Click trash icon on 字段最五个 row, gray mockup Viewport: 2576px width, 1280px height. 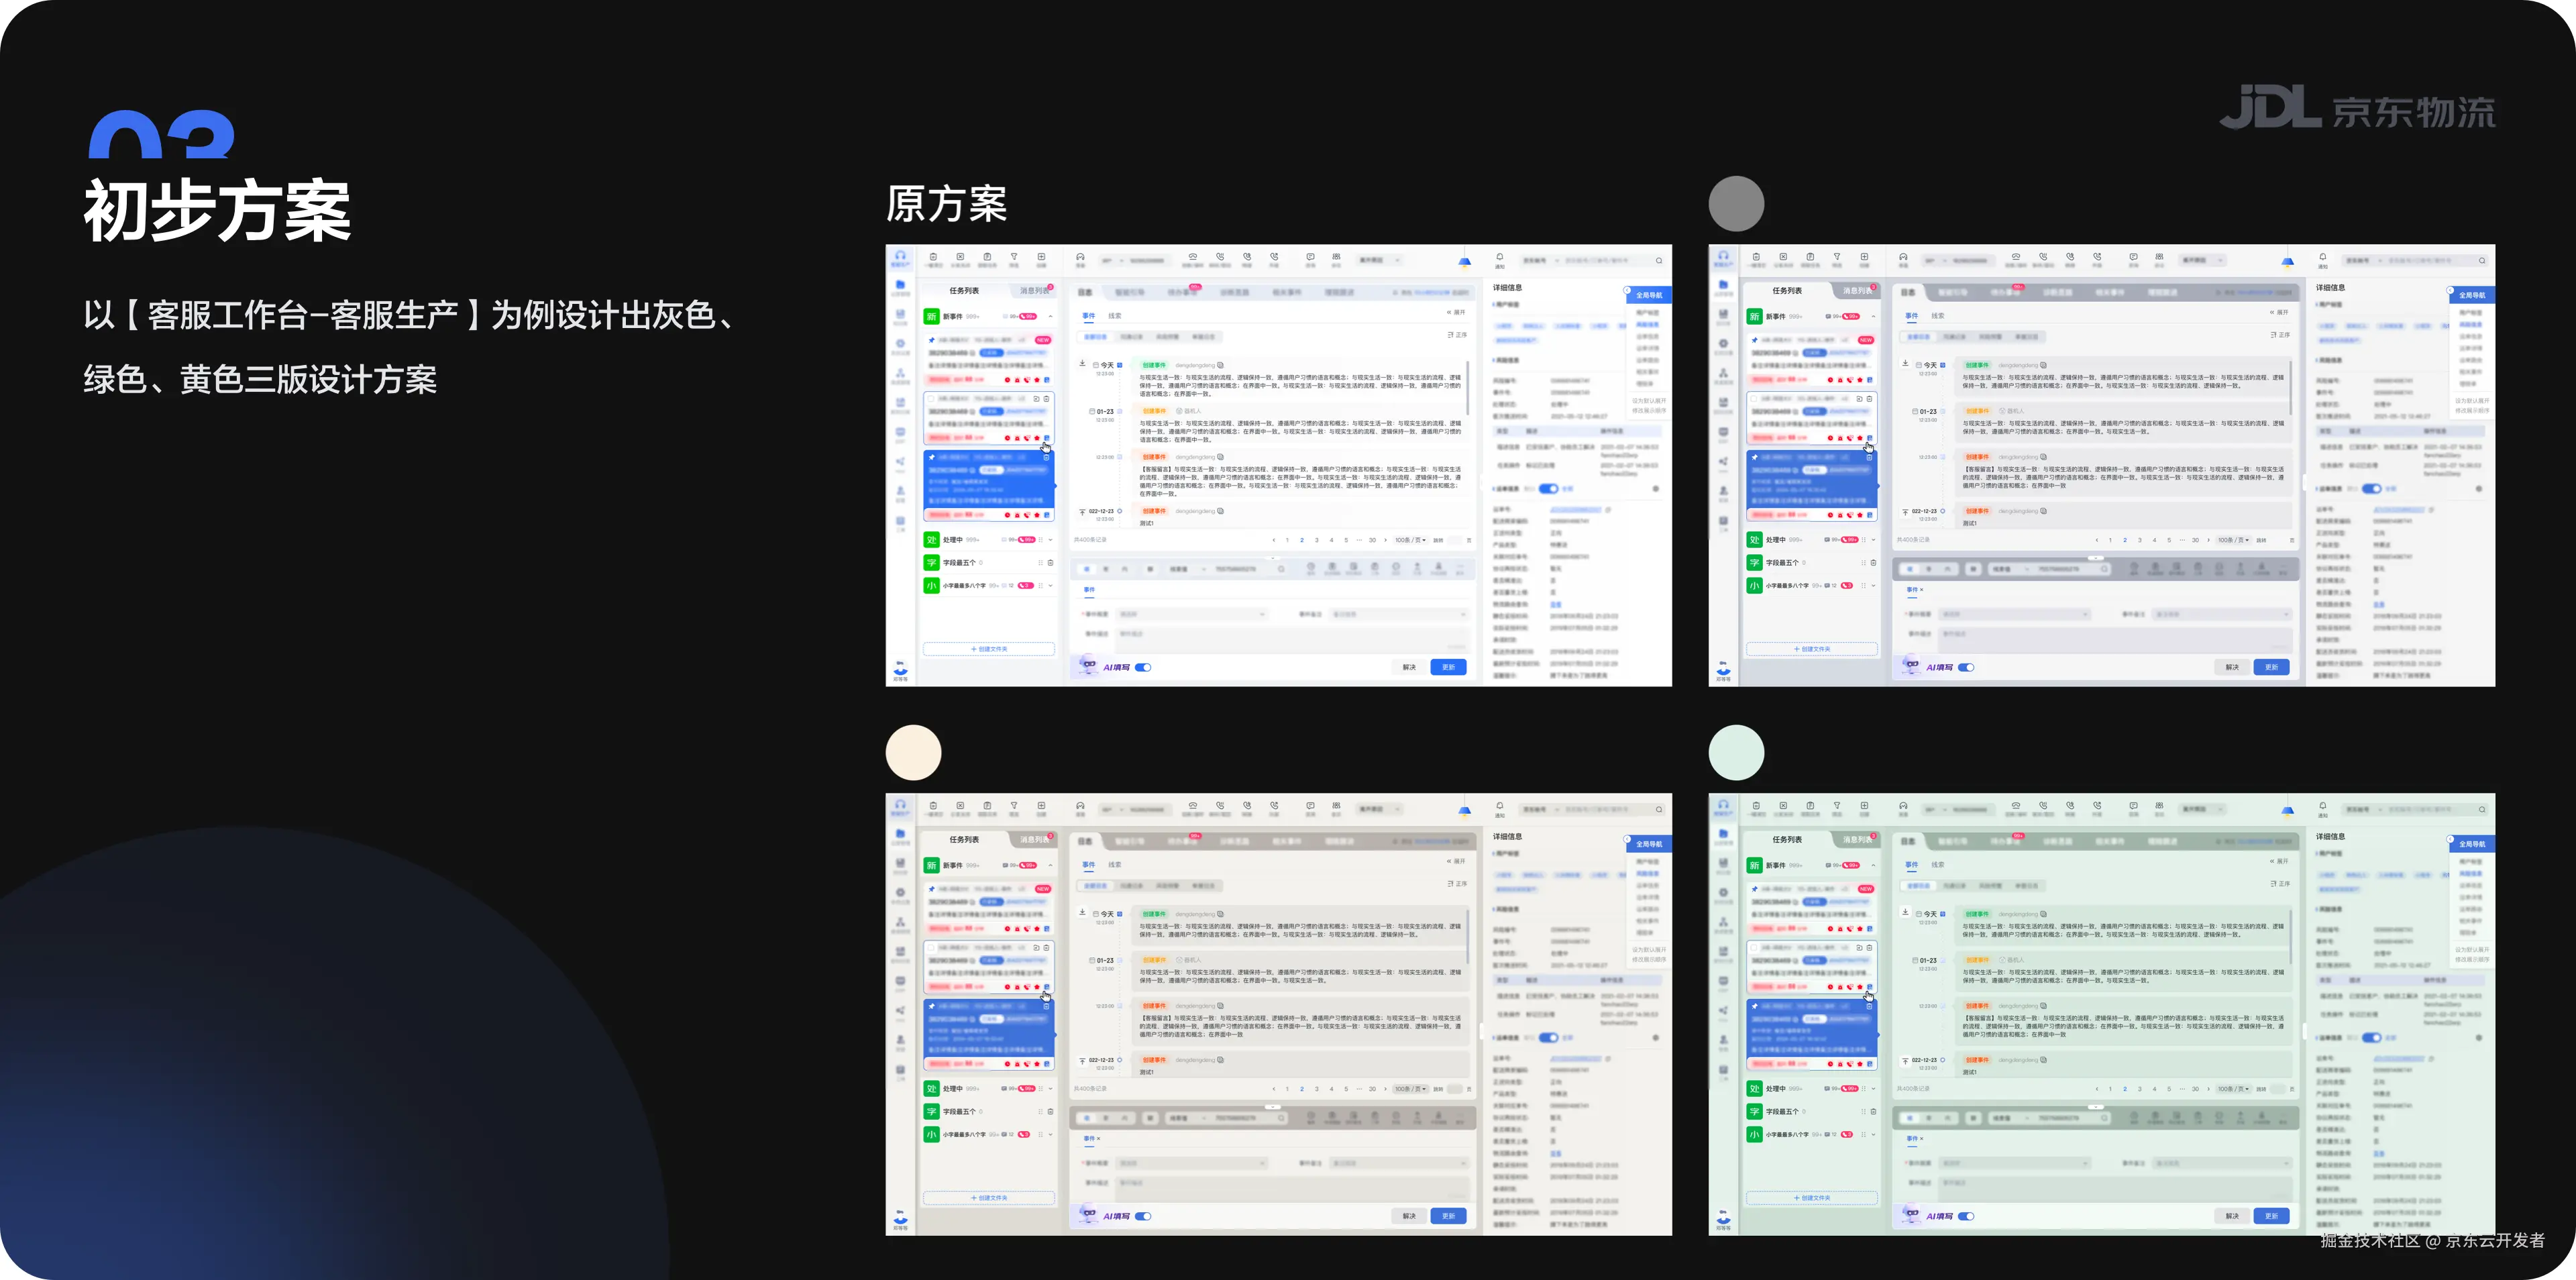pos(1873,563)
